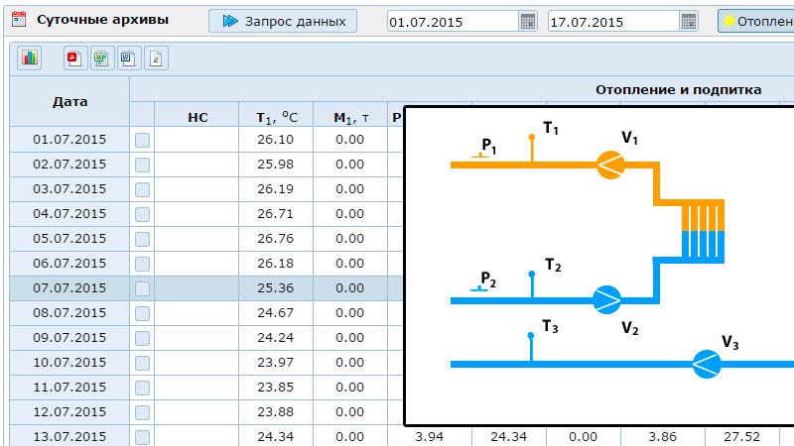Click the plain document export icon
Viewport: 794px width, 446px height.
pos(156,58)
